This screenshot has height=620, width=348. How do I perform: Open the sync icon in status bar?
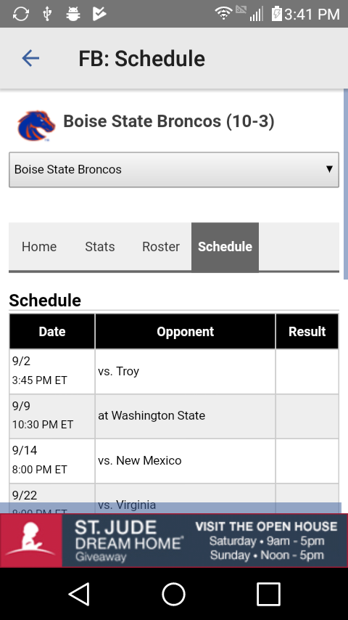20,14
